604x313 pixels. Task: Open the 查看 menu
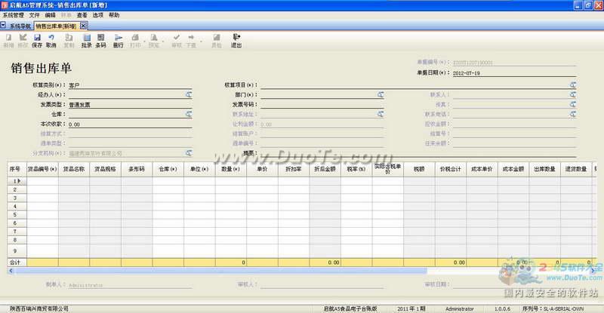[x=82, y=15]
